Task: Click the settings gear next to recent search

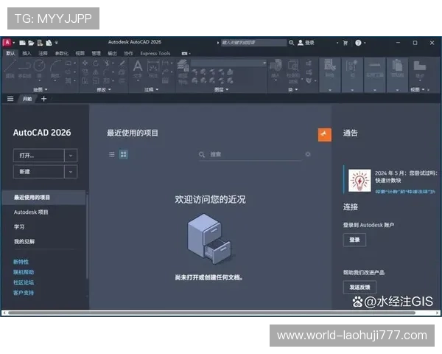Action: pyautogui.click(x=308, y=154)
